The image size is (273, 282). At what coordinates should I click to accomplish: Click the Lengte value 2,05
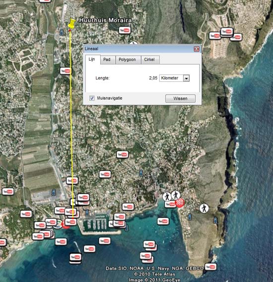point(153,78)
